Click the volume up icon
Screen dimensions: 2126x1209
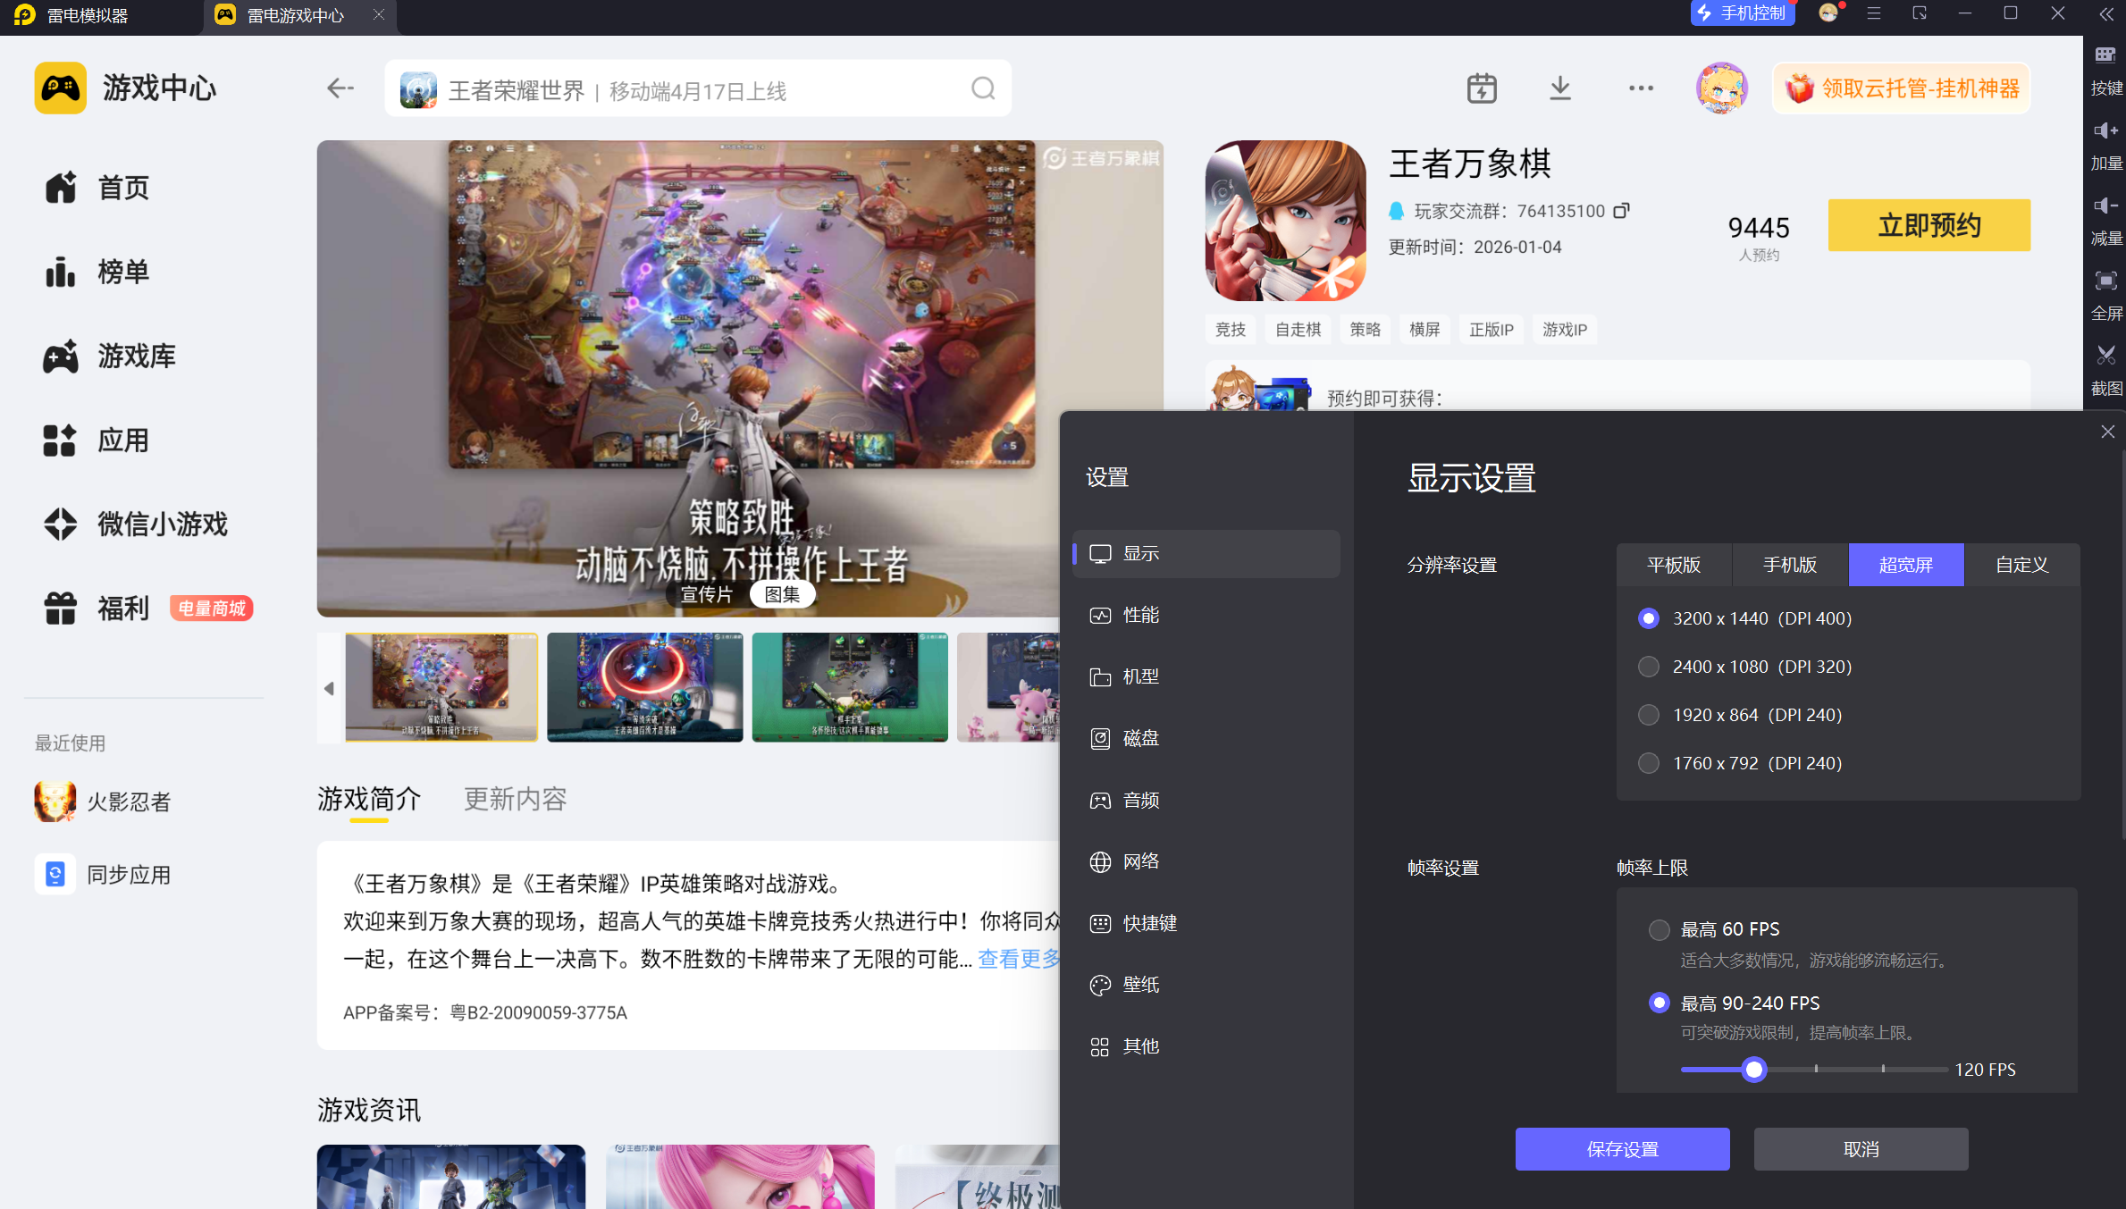click(2105, 131)
